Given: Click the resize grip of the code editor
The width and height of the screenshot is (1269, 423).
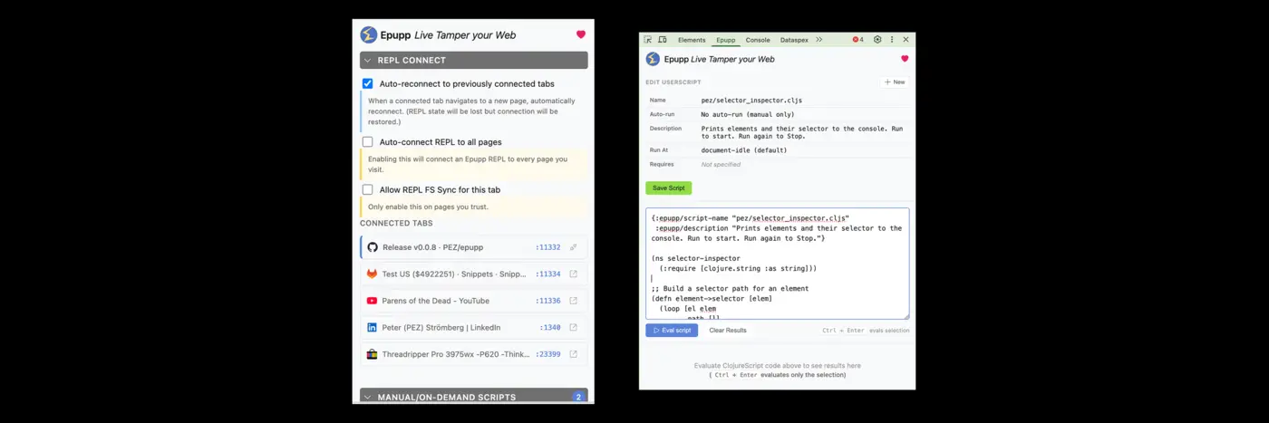Looking at the screenshot, I should [905, 315].
